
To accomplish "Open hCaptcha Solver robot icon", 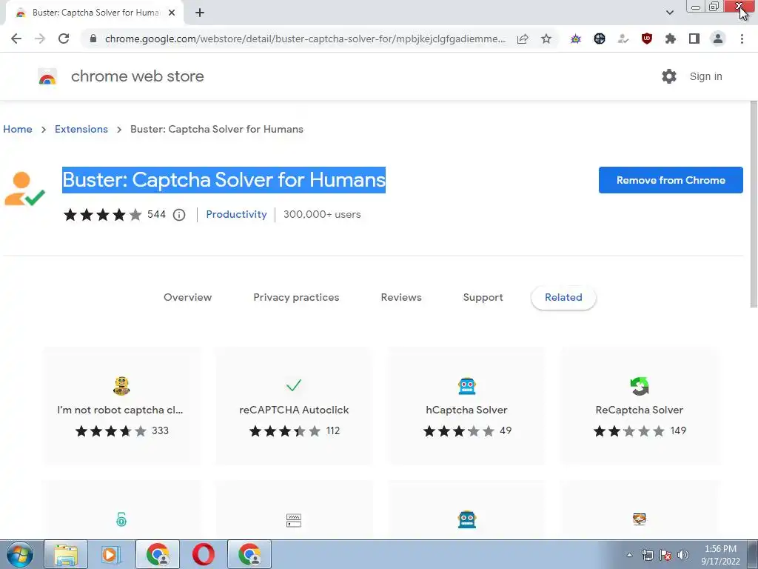I will click(x=467, y=385).
